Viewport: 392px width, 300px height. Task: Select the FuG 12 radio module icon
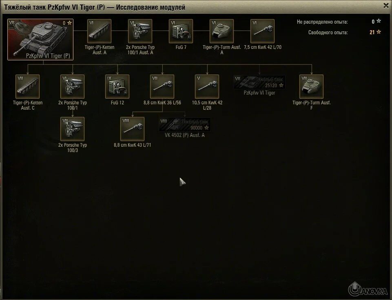coord(117,87)
